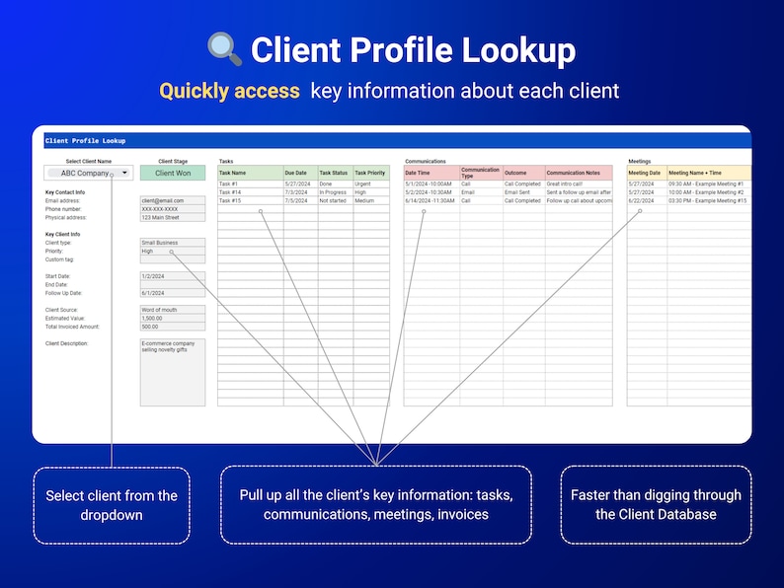Select the Key Client Info section label
784x588 pixels.
click(x=62, y=234)
